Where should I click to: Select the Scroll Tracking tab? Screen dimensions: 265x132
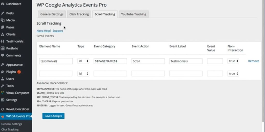point(105,14)
